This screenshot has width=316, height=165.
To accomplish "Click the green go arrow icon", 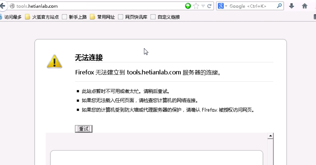I will [x=188, y=6].
